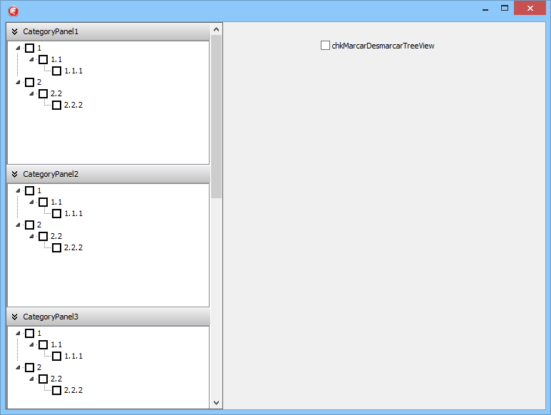This screenshot has width=551, height=415.
Task: Select the CategoryPanel2 header title
Action: coord(51,174)
